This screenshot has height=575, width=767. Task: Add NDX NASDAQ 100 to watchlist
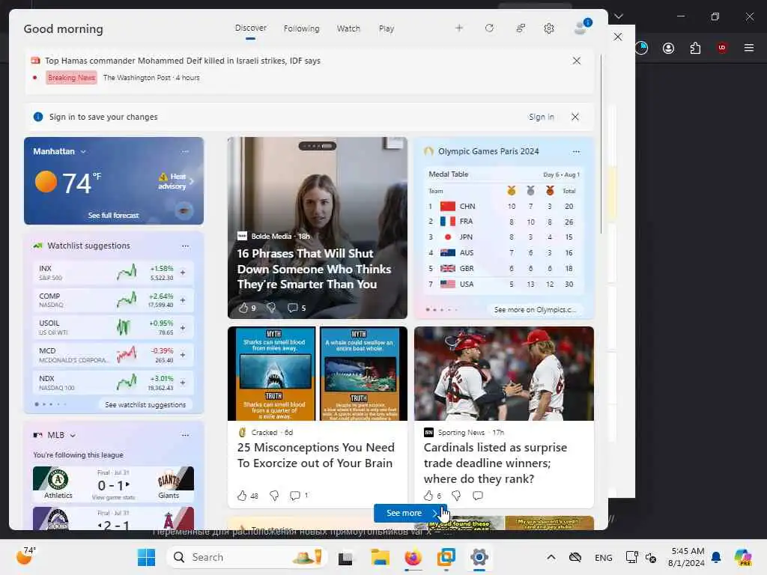(x=183, y=383)
